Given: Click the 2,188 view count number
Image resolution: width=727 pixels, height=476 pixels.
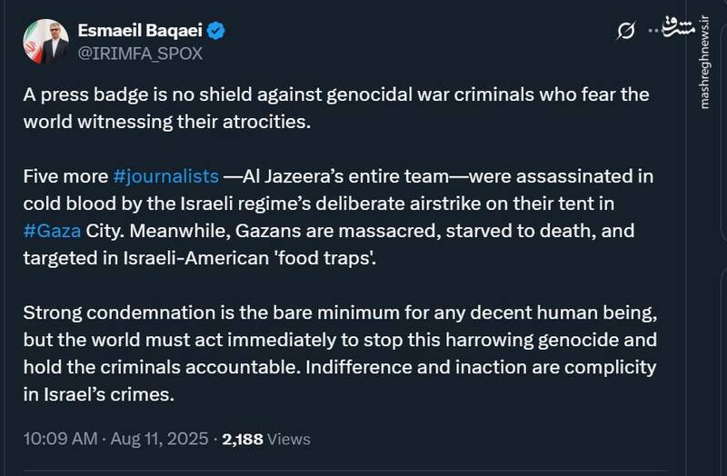Looking at the screenshot, I should point(242,439).
